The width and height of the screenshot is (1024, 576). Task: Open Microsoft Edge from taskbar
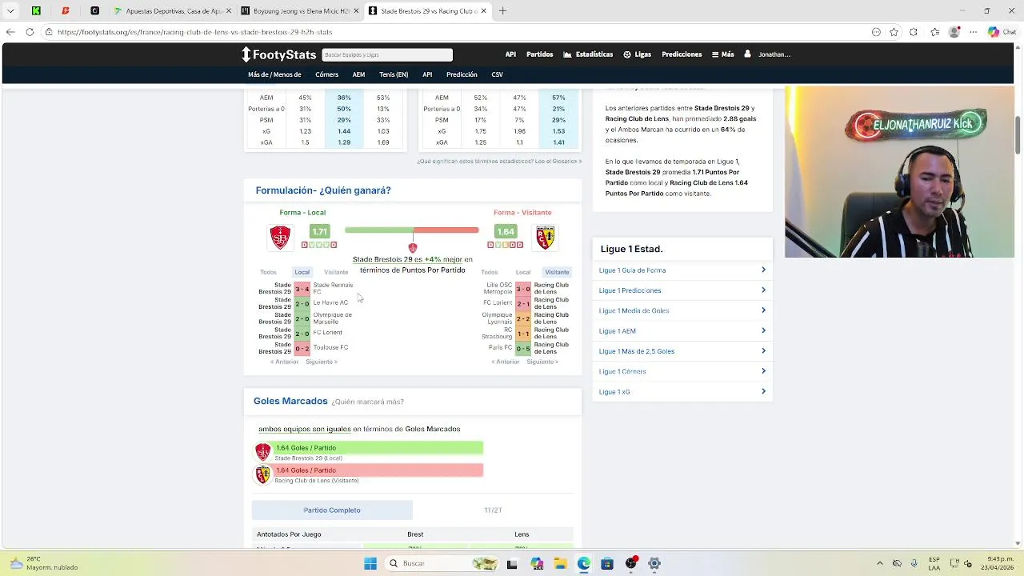click(x=584, y=563)
